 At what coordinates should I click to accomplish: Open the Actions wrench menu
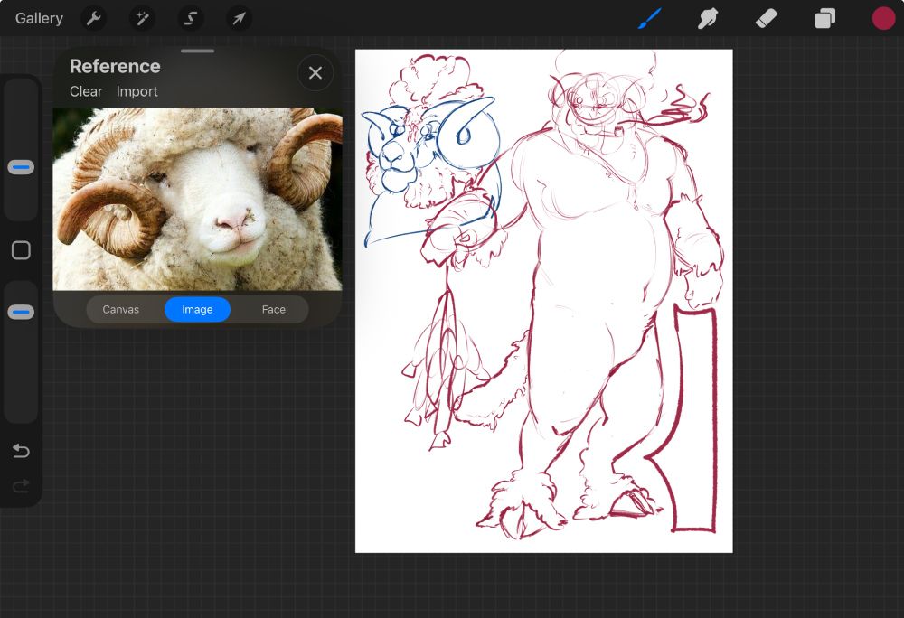93,18
